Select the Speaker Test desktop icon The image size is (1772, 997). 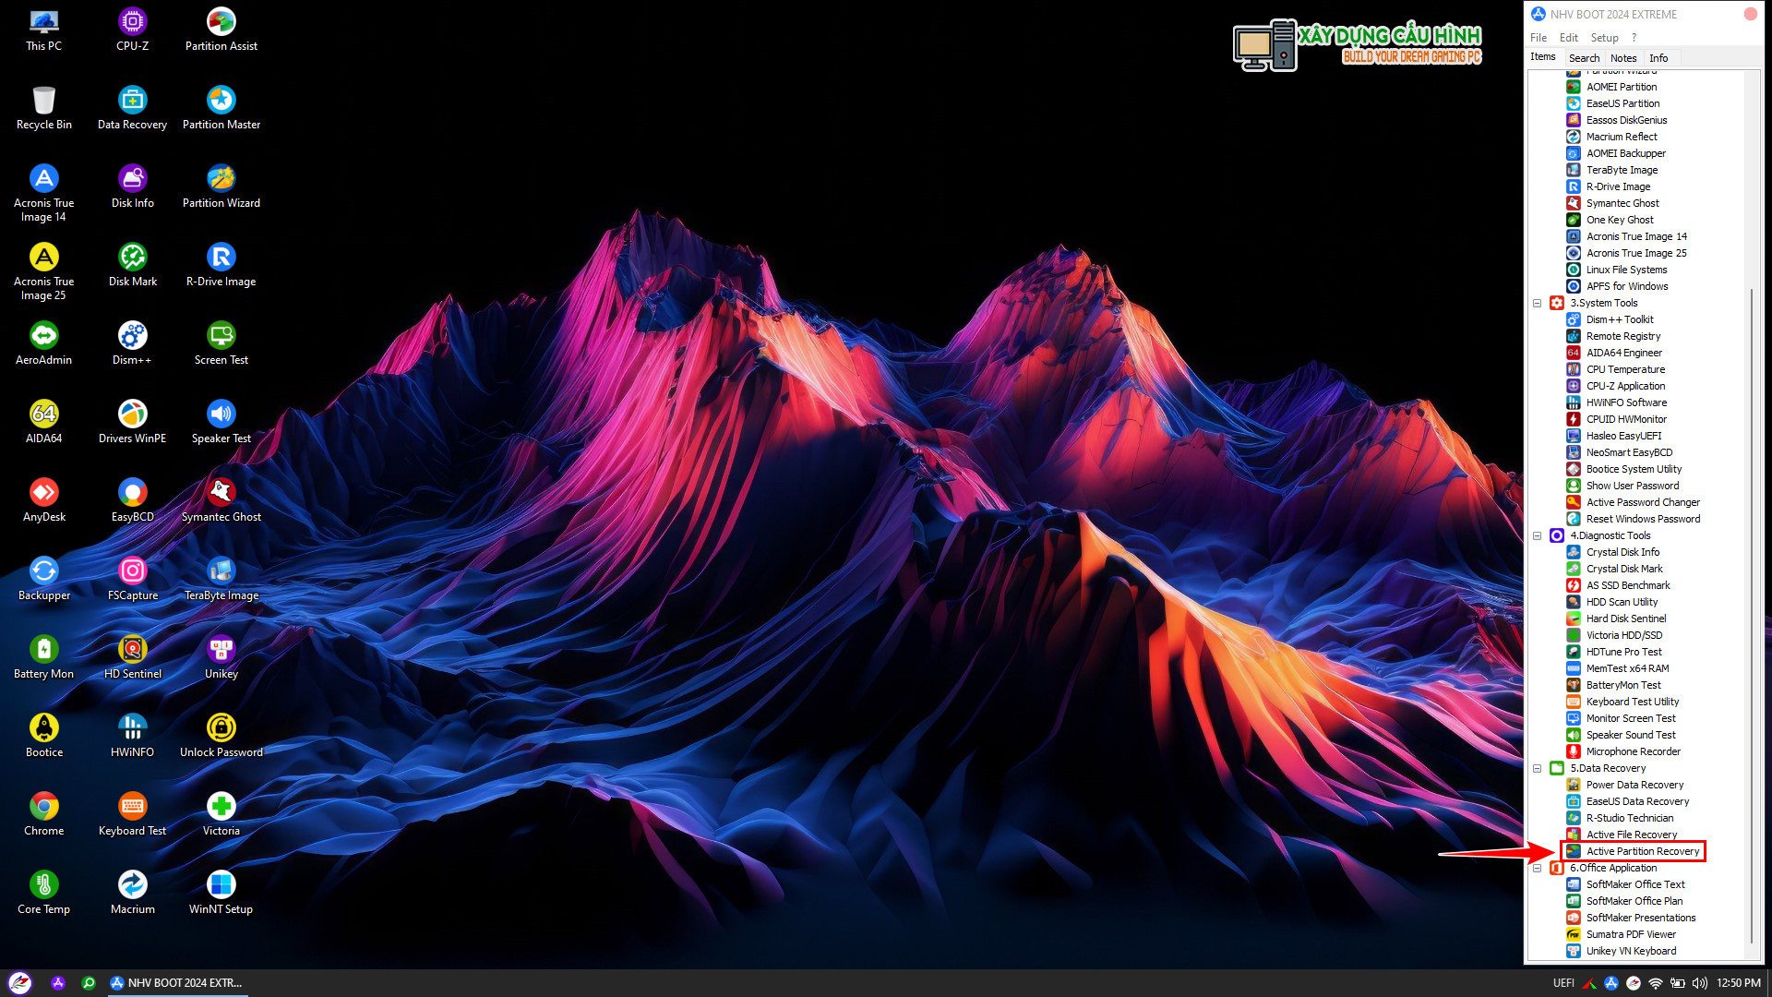[x=221, y=422]
